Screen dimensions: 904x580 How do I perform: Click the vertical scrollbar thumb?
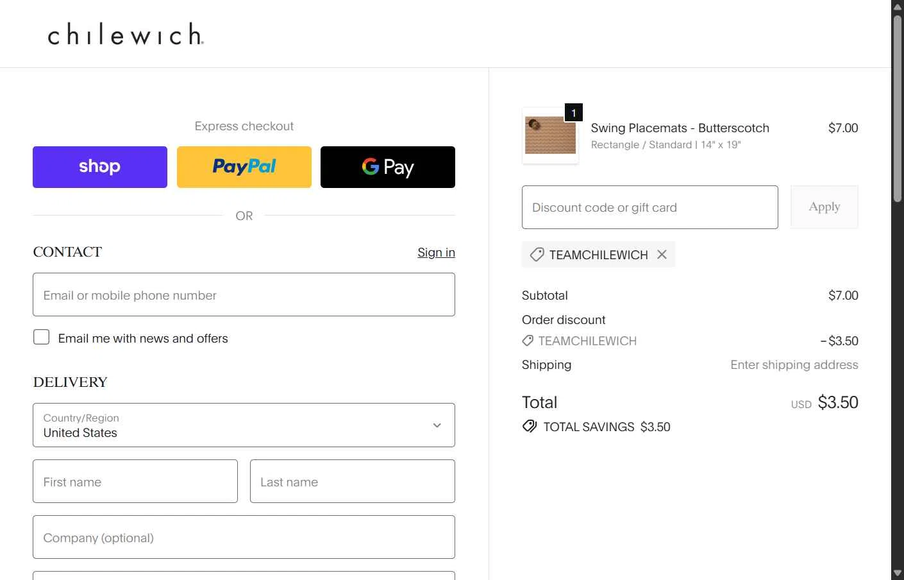point(898,108)
